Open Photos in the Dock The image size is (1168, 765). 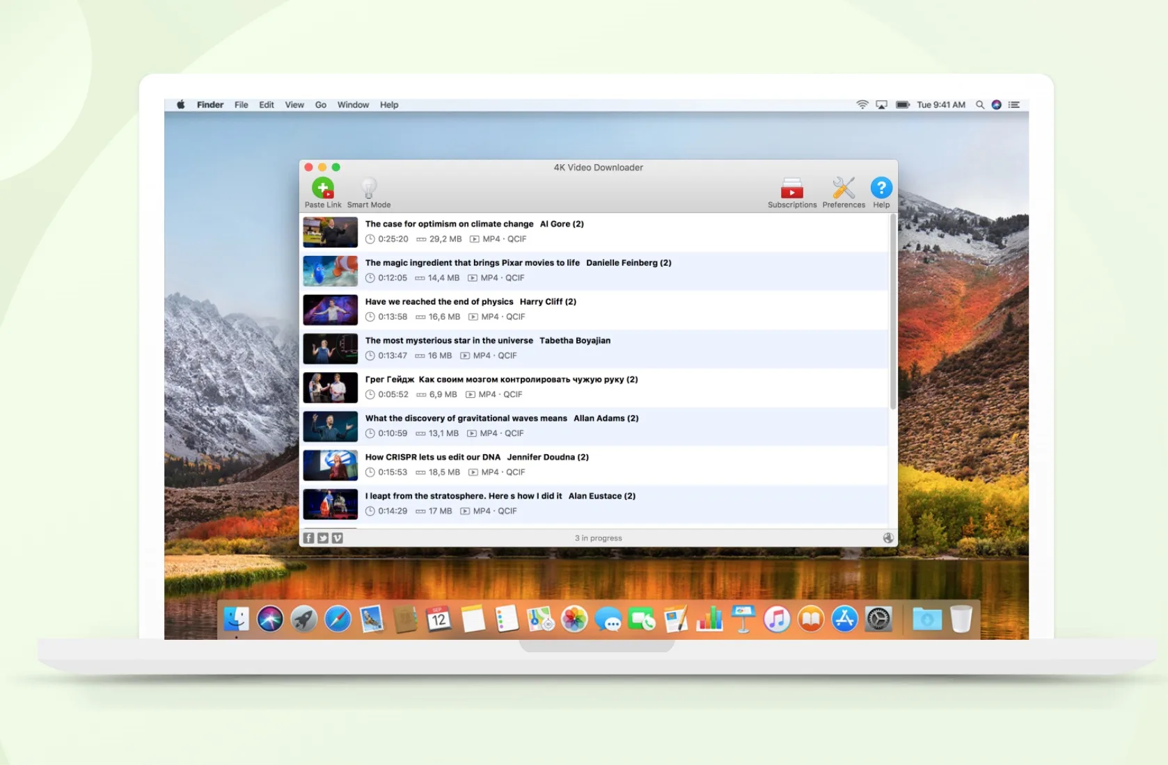pyautogui.click(x=574, y=618)
